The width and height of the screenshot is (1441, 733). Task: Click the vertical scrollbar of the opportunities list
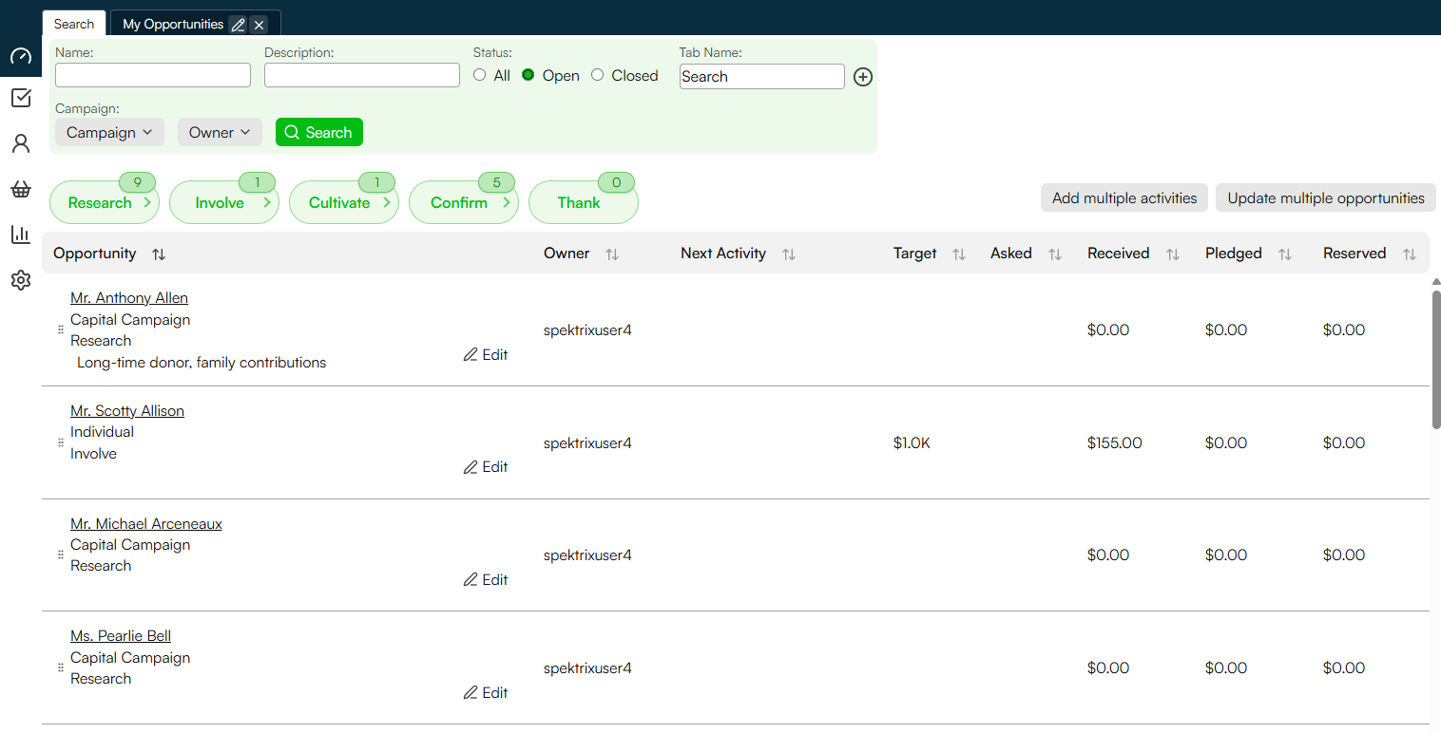coord(1436,361)
